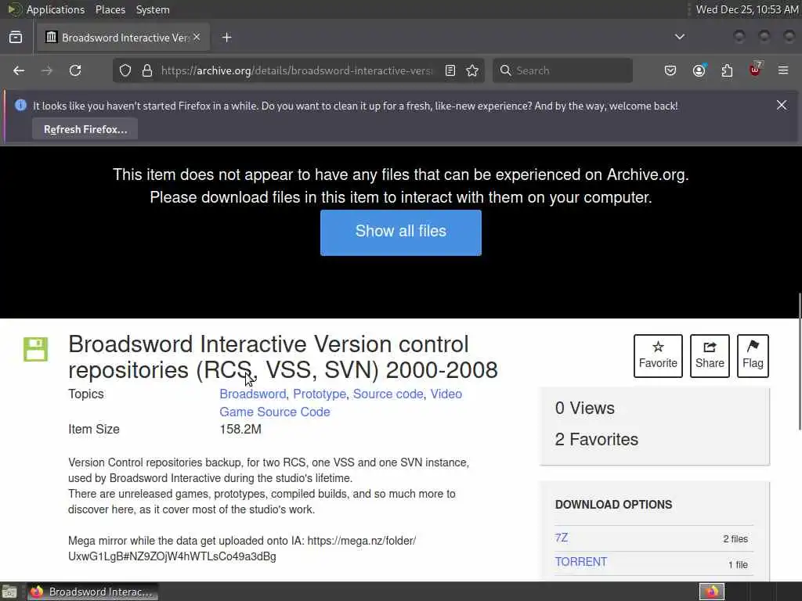This screenshot has height=601, width=802.
Task: Open the System menu
Action: coord(153,9)
